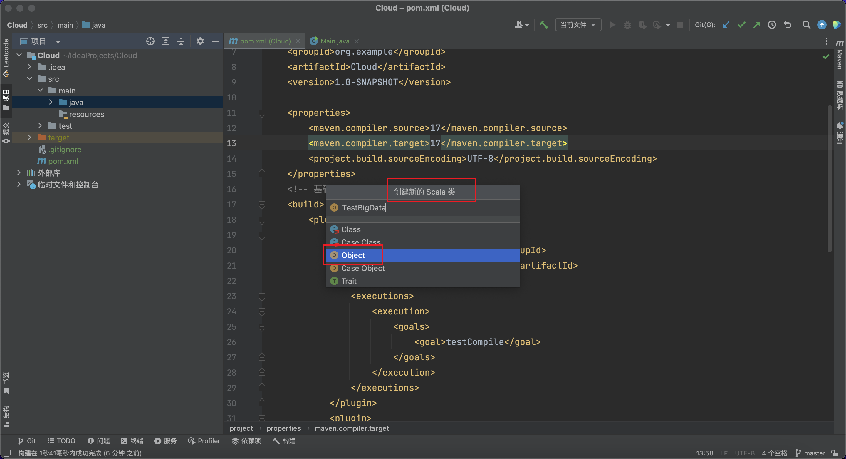Click the search everywhere magnifier icon

coord(806,25)
